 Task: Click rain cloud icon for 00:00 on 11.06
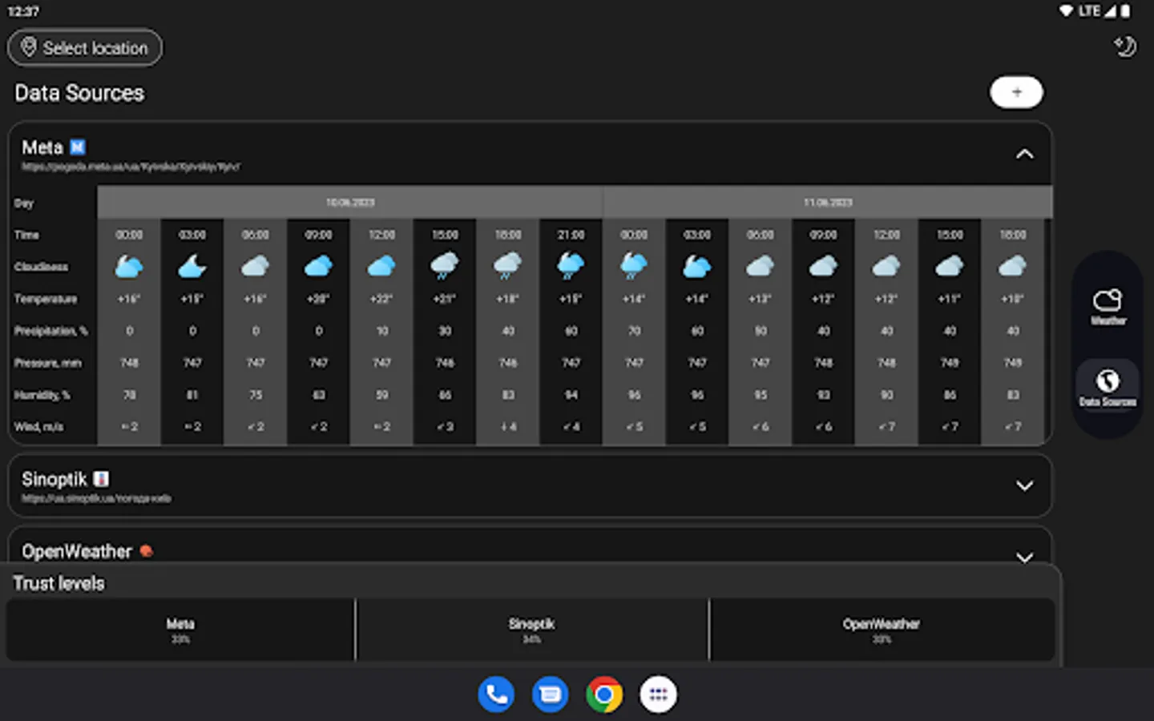[x=634, y=266]
